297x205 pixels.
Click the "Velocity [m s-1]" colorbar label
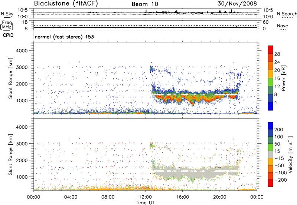[290, 154]
